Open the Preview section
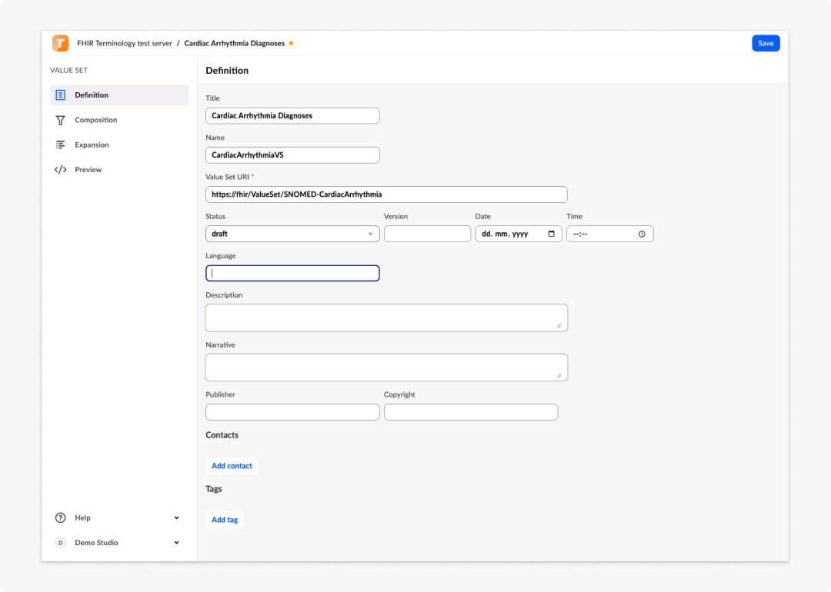 point(119,169)
